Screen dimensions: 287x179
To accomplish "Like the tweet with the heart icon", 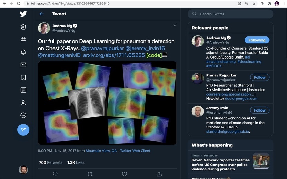I will coord(125,174).
